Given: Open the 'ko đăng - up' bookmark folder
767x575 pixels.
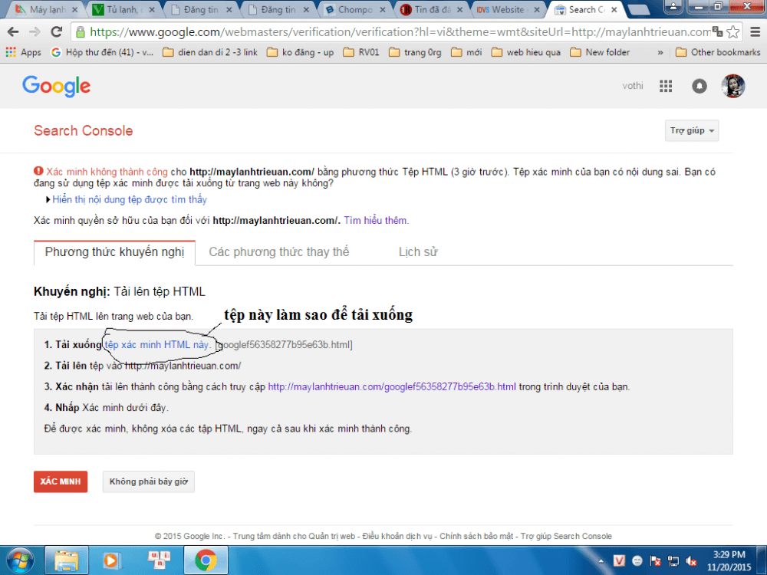Looking at the screenshot, I should pos(301,52).
